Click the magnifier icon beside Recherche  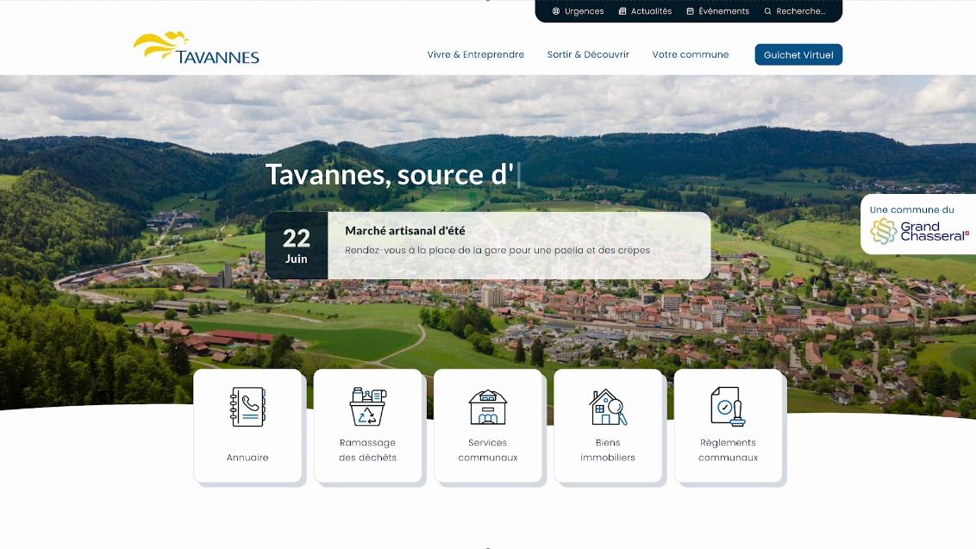[x=767, y=11]
